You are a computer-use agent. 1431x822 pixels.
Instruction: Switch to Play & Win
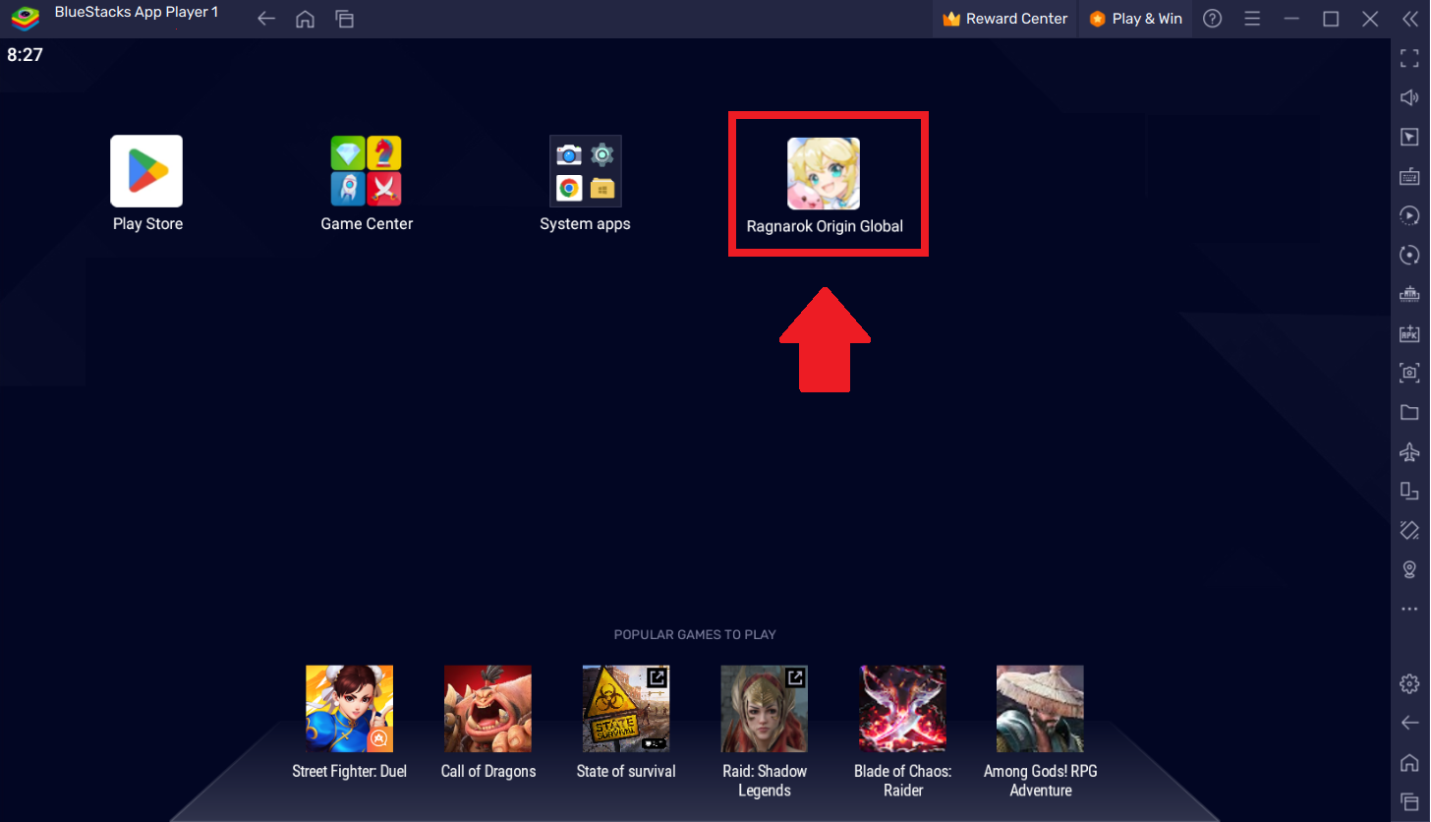pos(1135,18)
